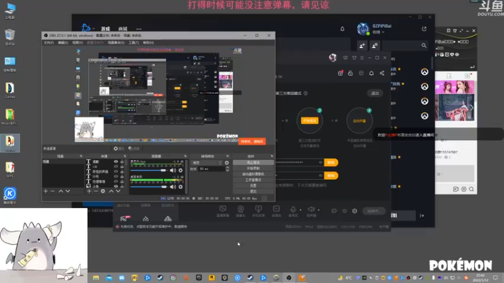Open the OBS Edit menu
The image size is (504, 283).
pyautogui.click(x=63, y=42)
